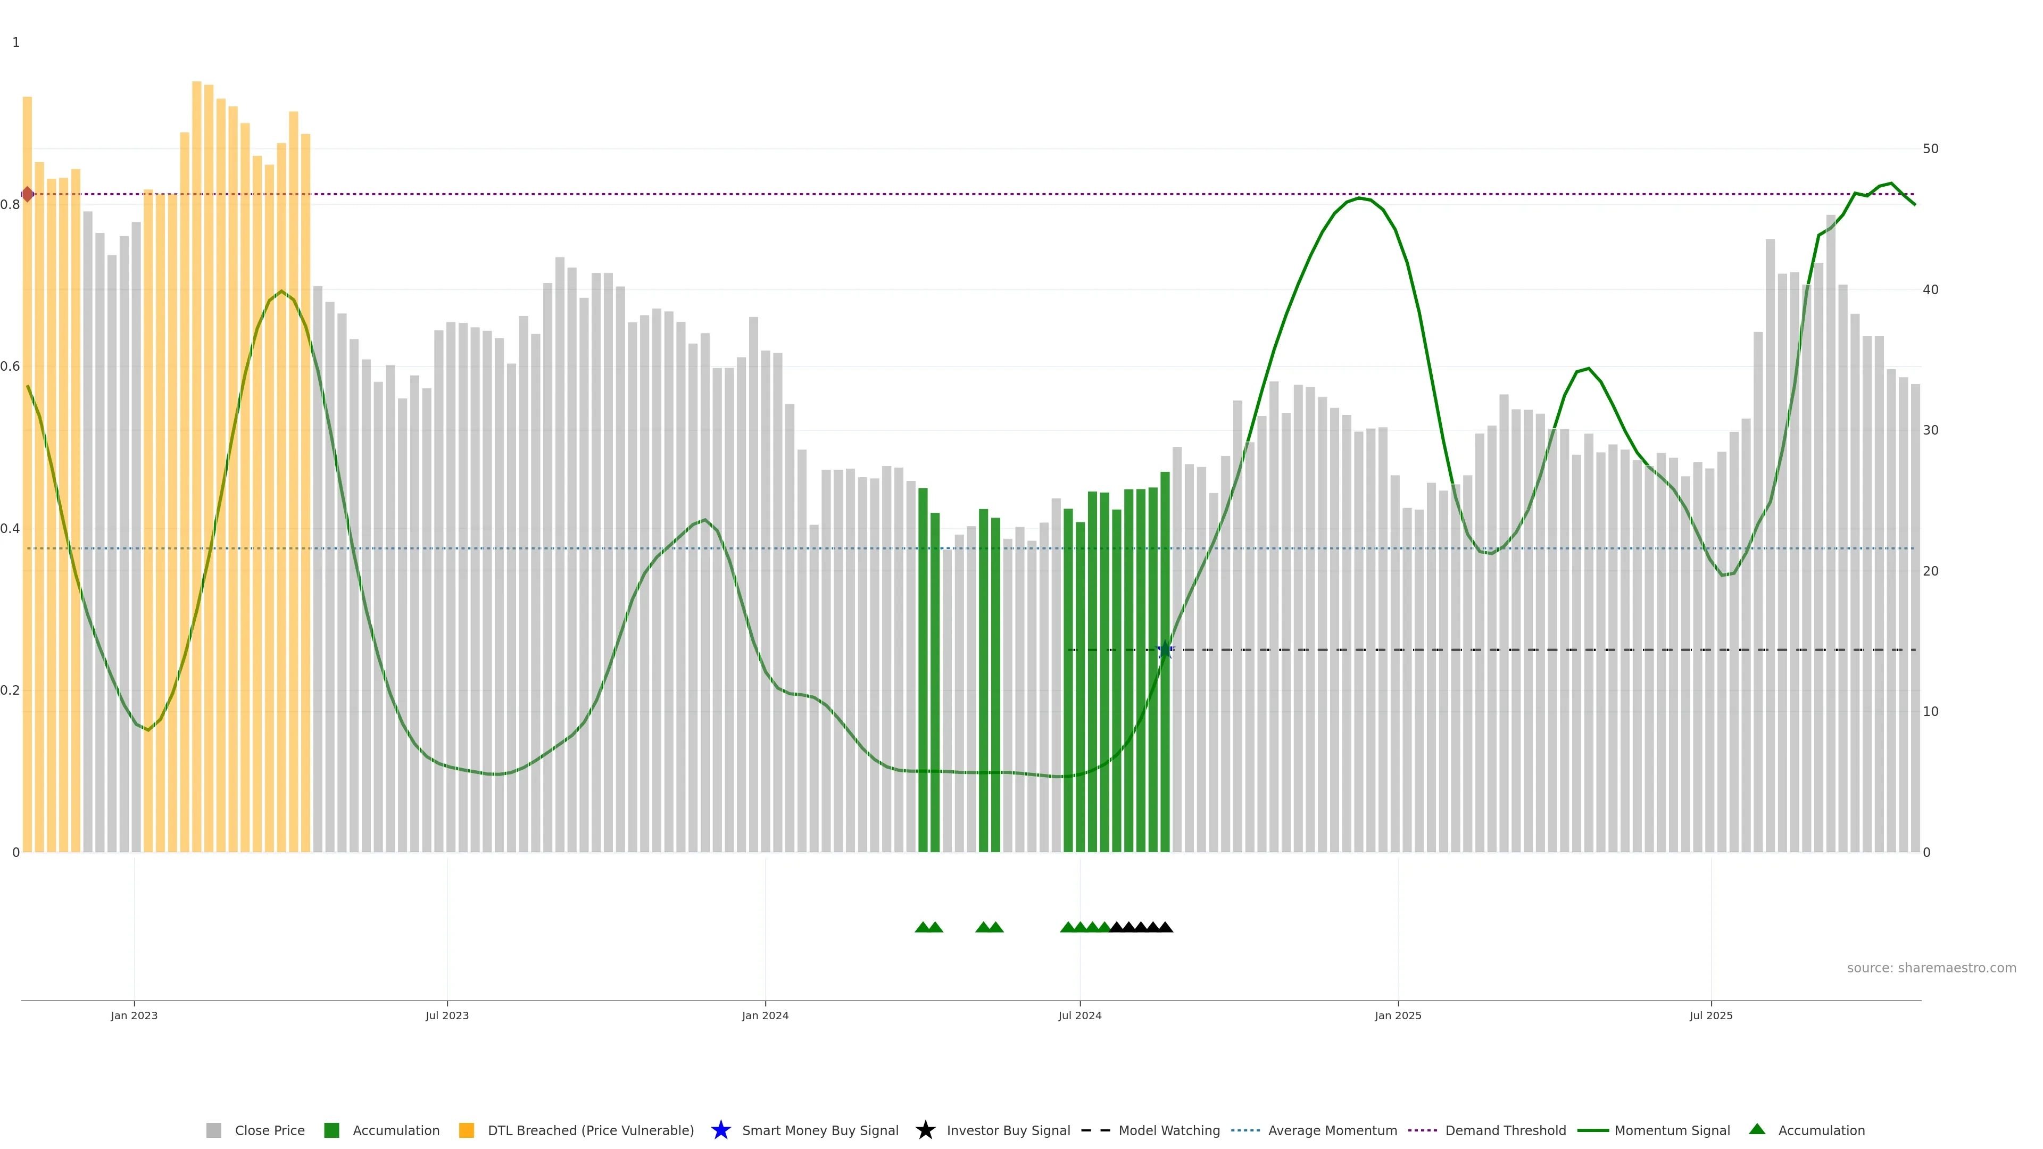
Task: Click the Investor Buy Signal legend text
Action: (x=1008, y=1131)
